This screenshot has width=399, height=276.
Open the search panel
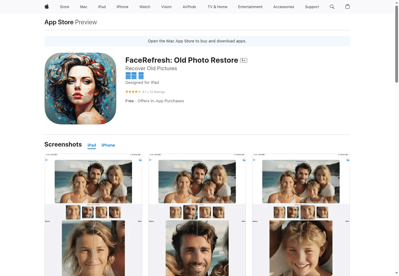(332, 7)
